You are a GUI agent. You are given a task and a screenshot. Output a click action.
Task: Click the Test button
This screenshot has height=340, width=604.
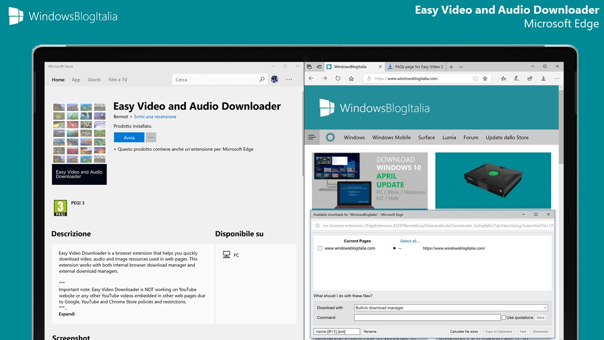pos(523,331)
